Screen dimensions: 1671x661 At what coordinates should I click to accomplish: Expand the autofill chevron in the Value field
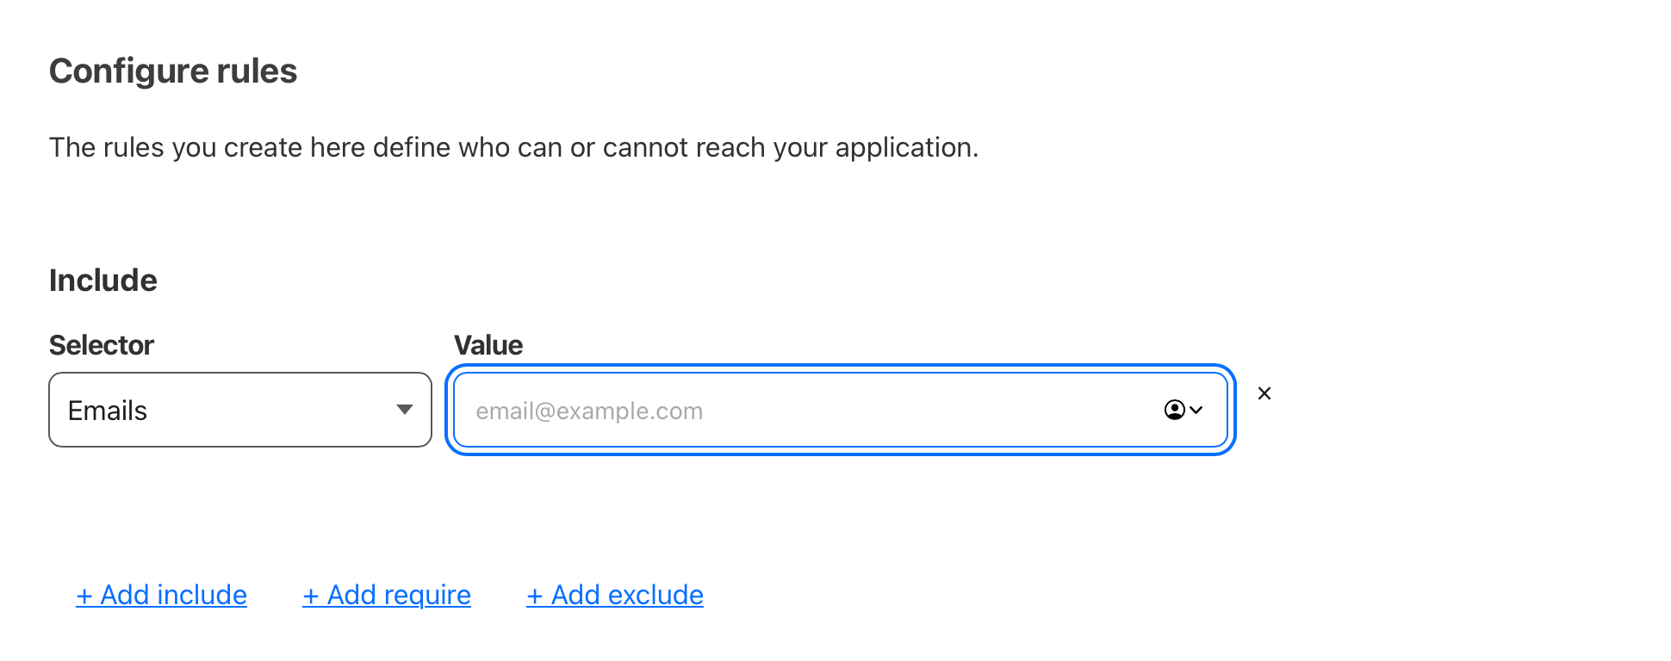click(1196, 410)
